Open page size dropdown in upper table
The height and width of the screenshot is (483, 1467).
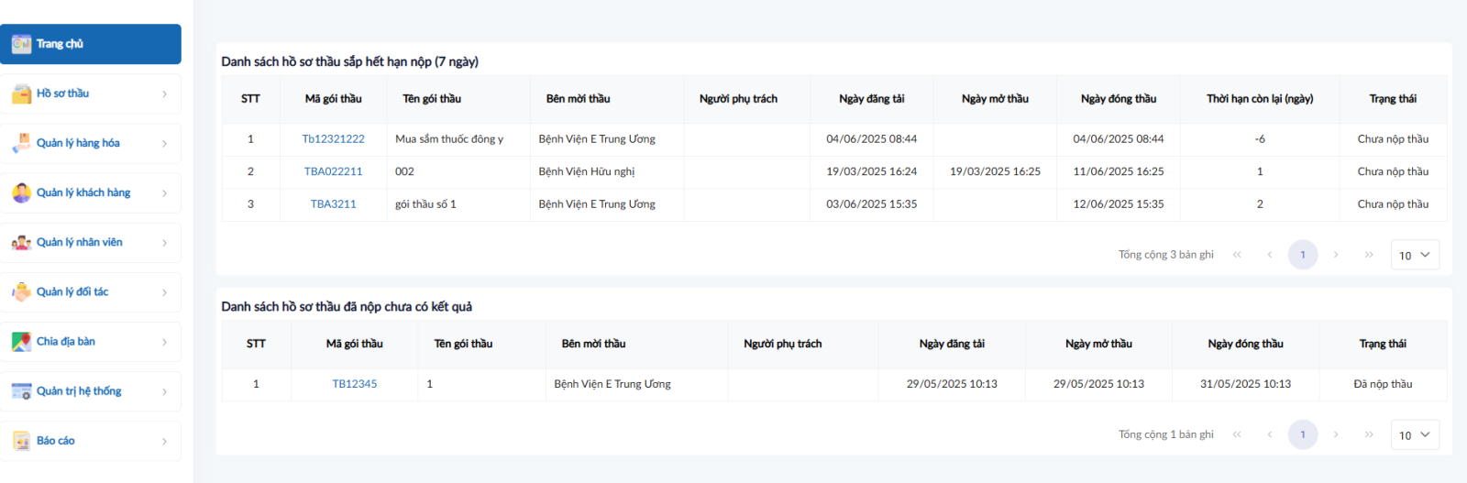[x=1414, y=255]
